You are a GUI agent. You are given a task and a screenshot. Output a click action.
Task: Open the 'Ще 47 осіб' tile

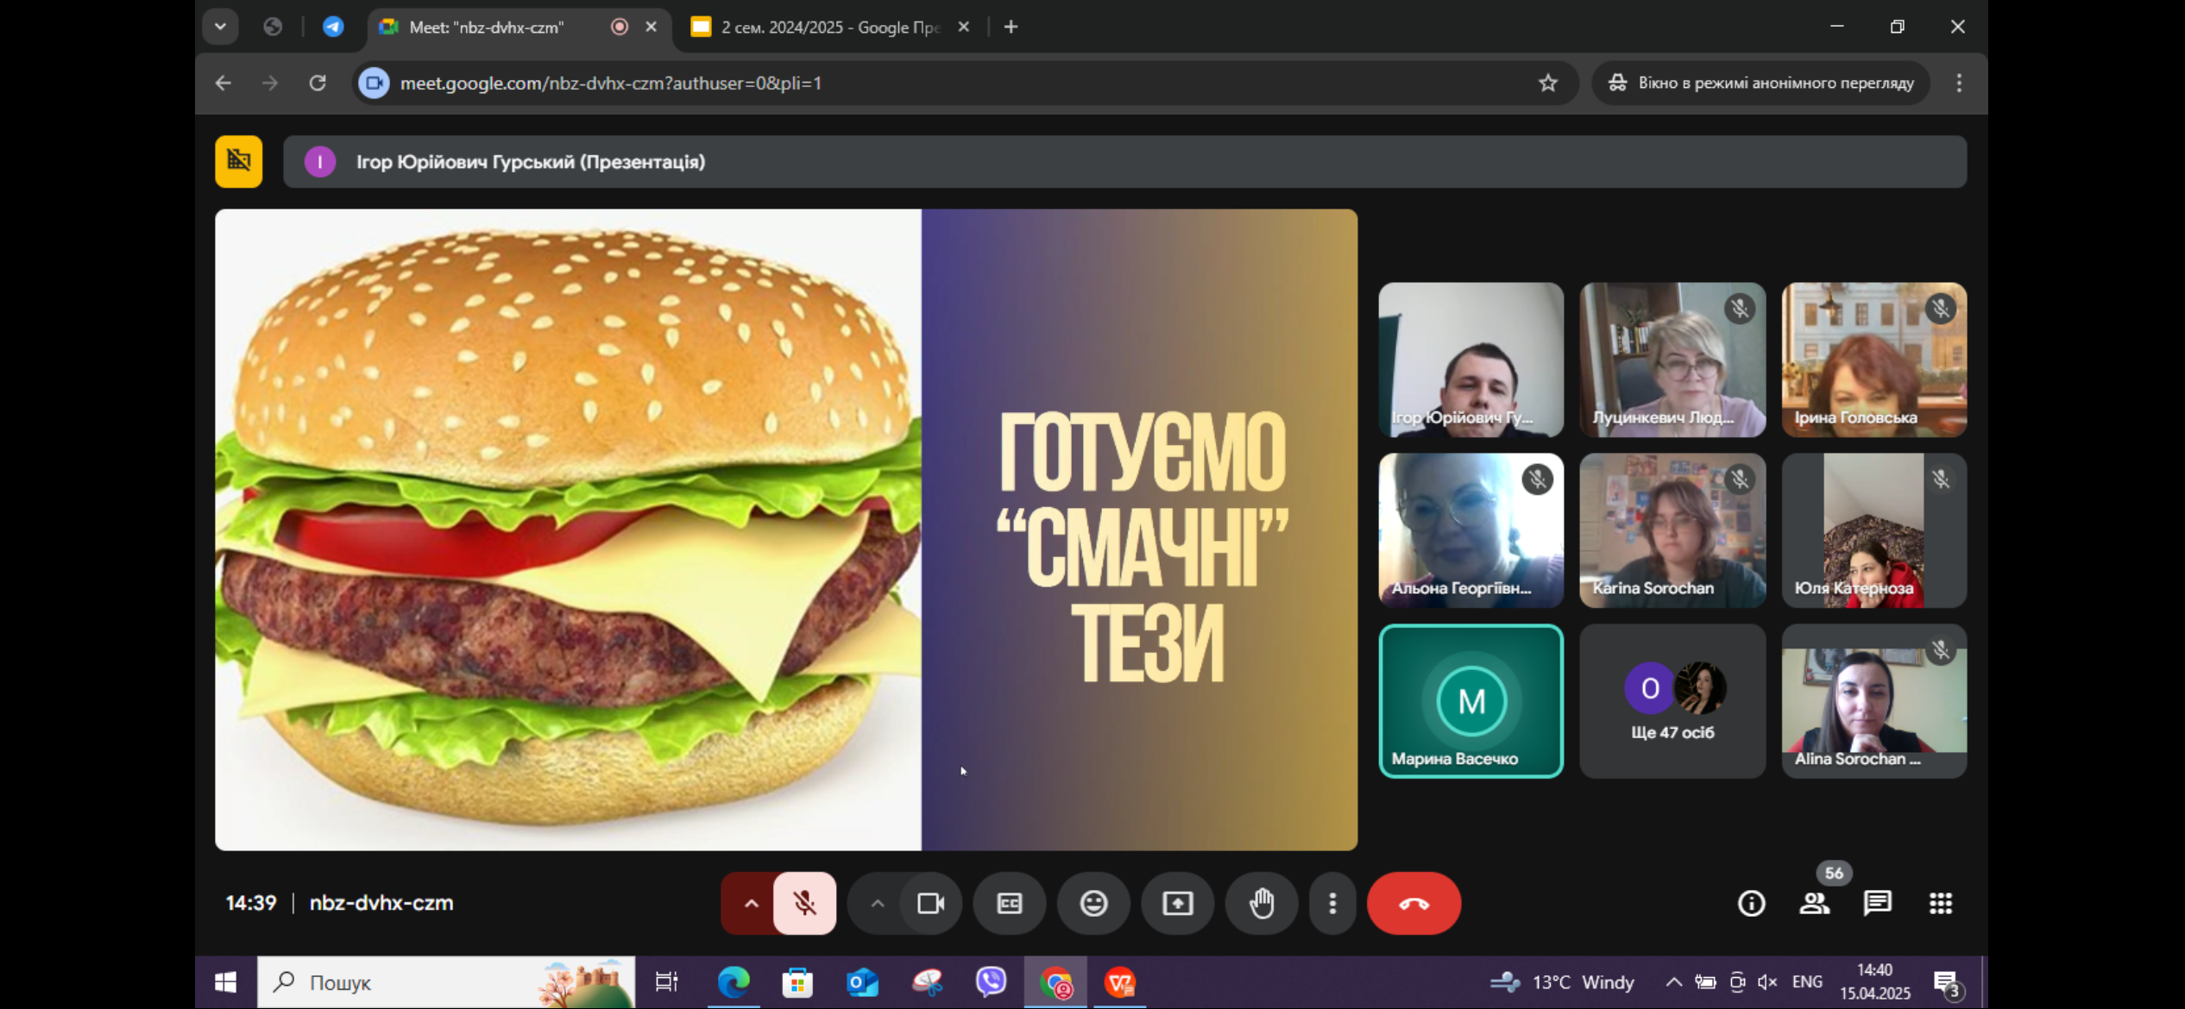click(x=1672, y=701)
